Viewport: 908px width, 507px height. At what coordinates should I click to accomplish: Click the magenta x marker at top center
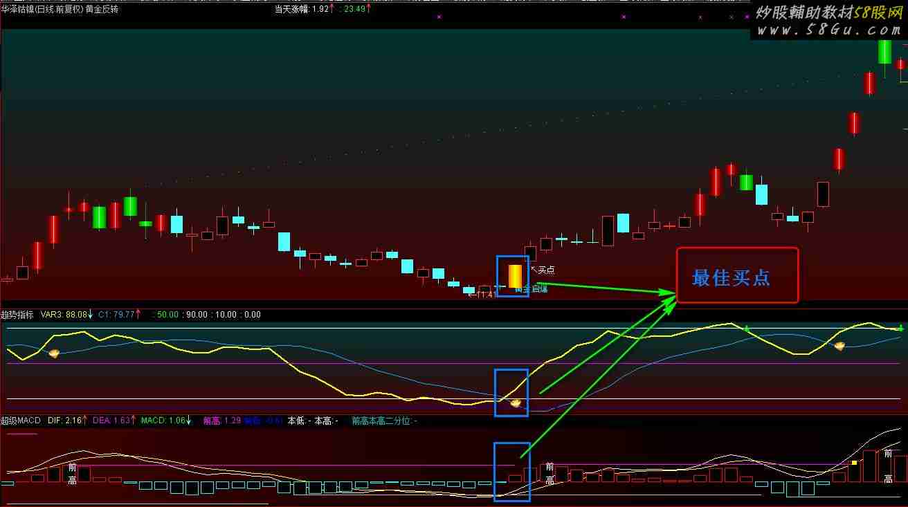point(439,17)
